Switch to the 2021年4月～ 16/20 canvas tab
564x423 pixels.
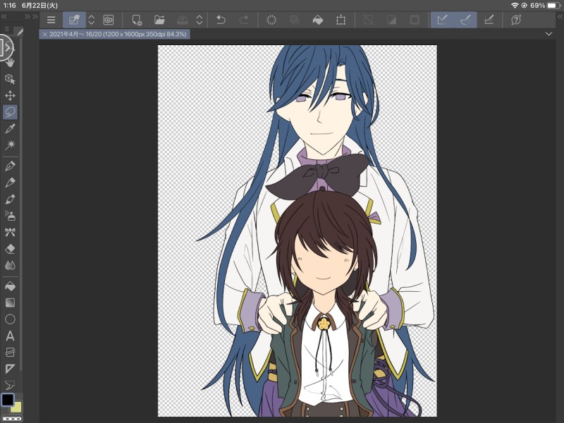coord(118,34)
